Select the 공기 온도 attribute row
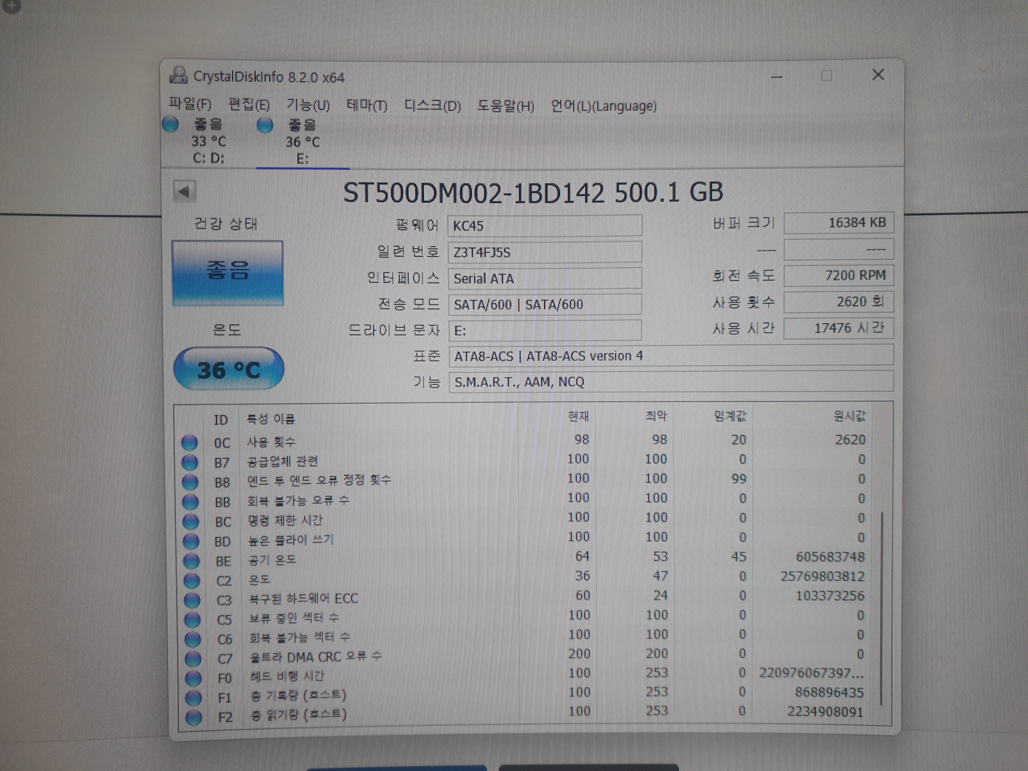The image size is (1028, 771). click(x=525, y=559)
